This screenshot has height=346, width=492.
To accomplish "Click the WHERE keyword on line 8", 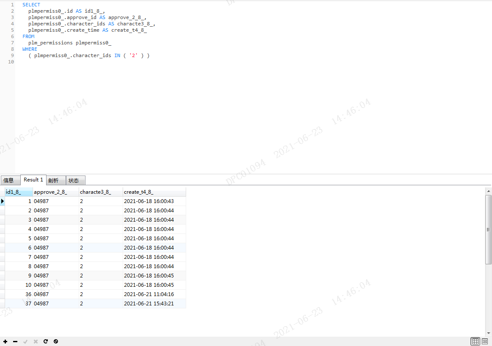I will 30,49.
